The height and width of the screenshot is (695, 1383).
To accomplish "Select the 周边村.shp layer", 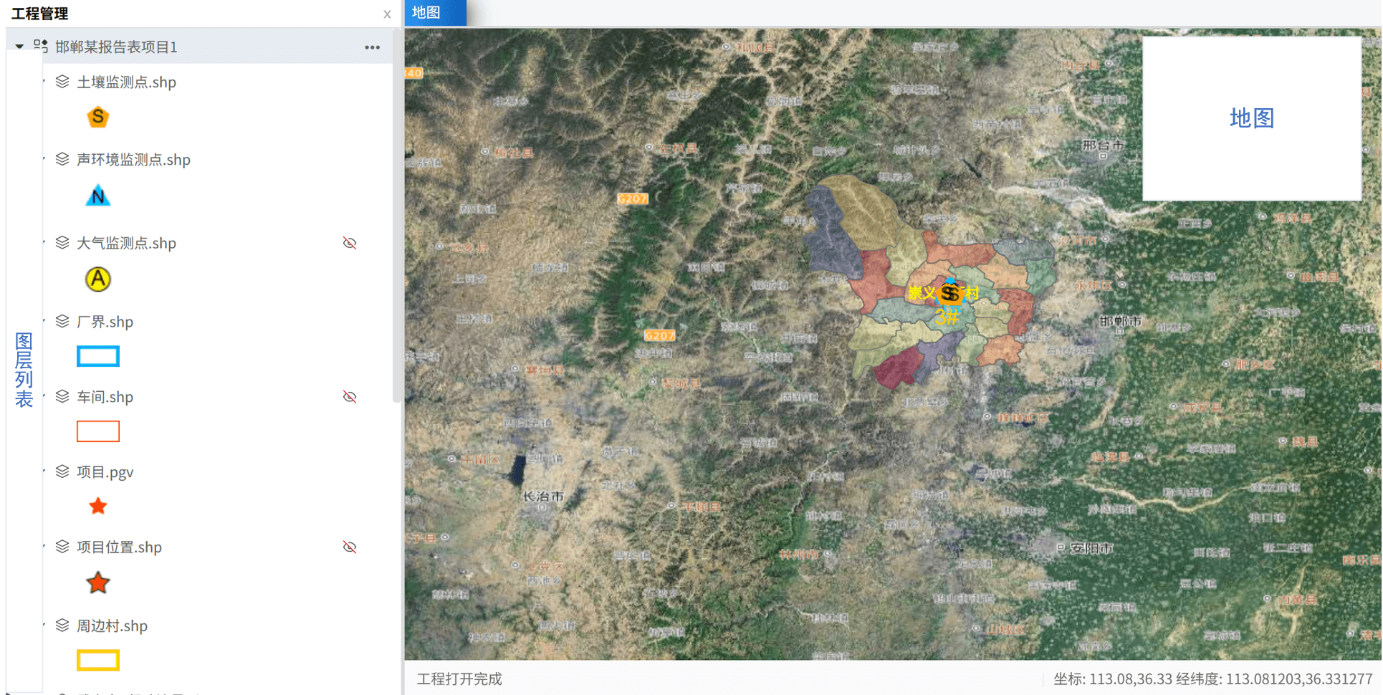I will coord(112,625).
